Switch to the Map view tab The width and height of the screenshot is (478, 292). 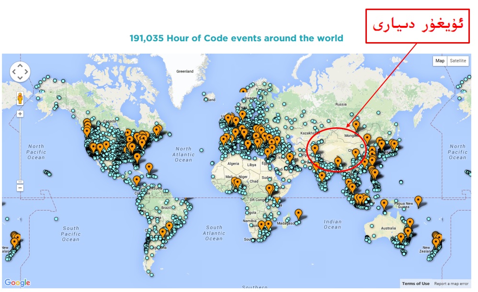coord(440,61)
